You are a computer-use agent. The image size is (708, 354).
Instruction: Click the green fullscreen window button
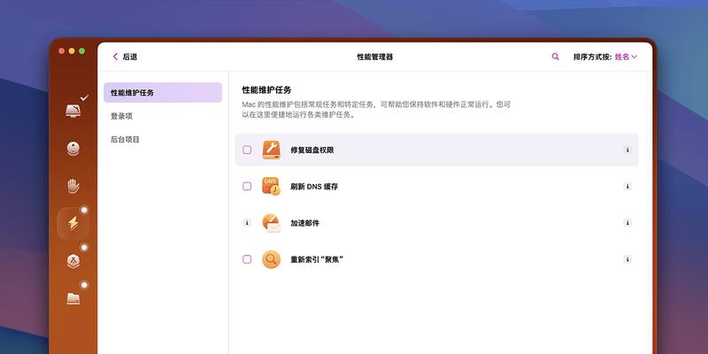pos(81,51)
